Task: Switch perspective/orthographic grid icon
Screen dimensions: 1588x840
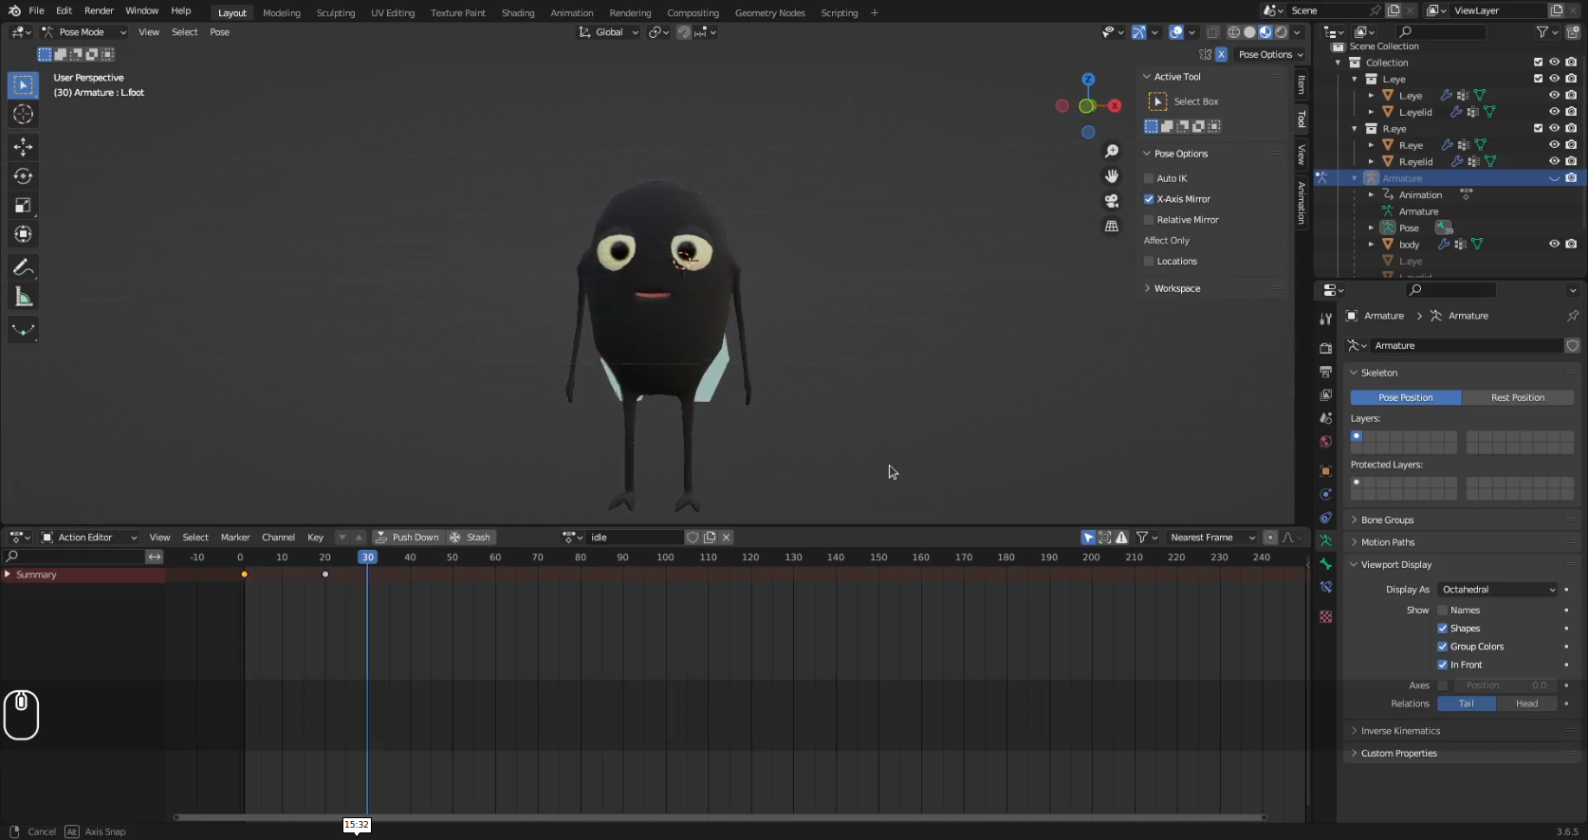Action: (1112, 226)
